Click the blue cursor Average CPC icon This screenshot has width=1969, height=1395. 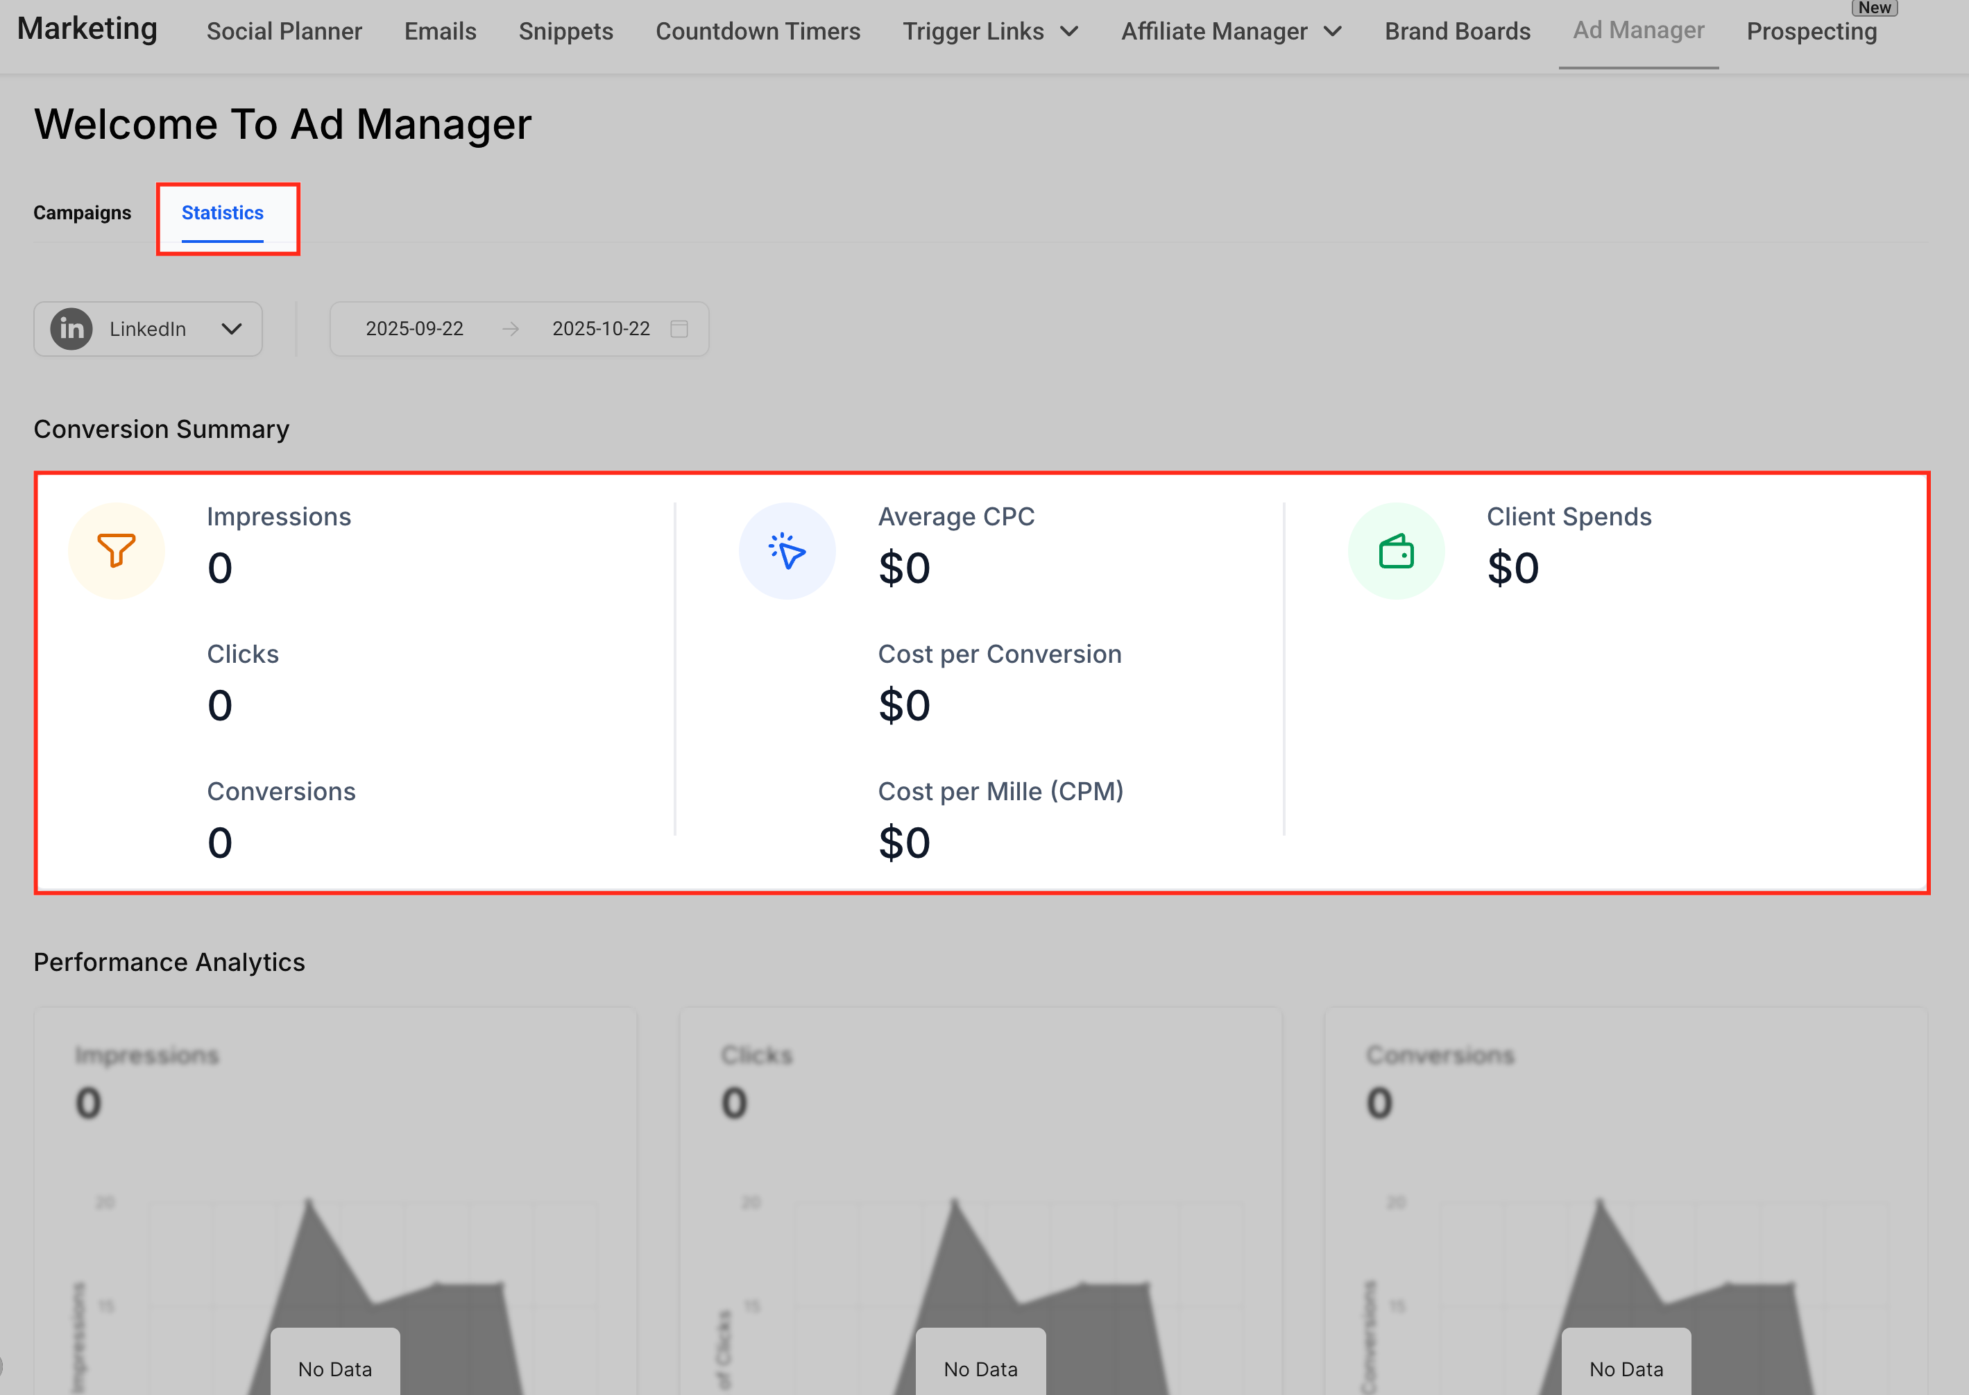coord(787,550)
